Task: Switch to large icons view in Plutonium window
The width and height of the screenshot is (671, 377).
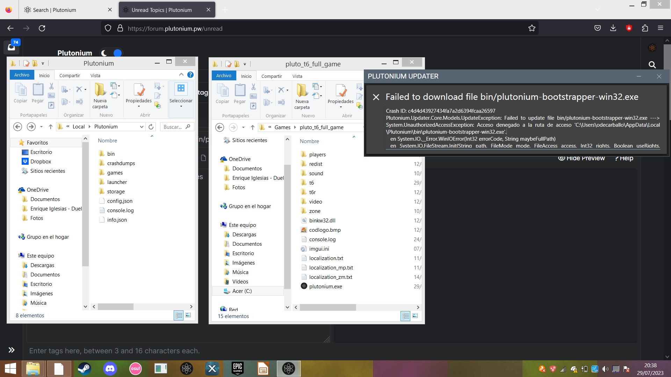Action: point(188,315)
